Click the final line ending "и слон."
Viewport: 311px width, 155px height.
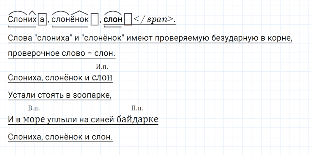point(60,137)
